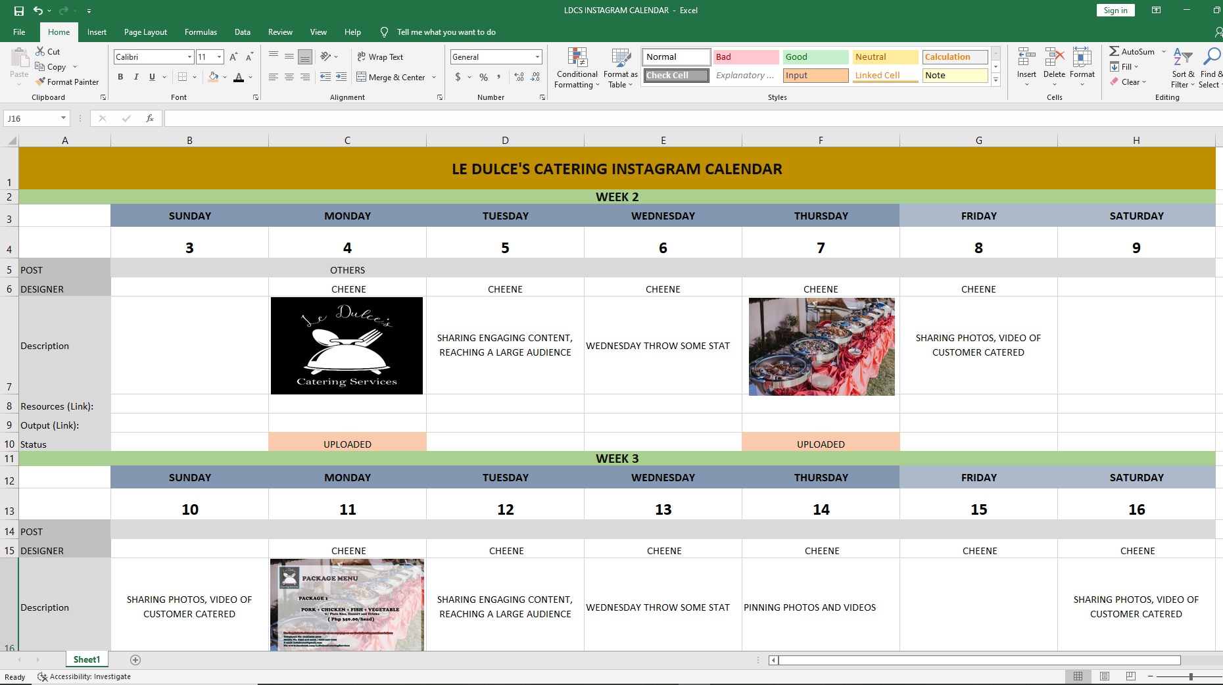
Task: Toggle Bold formatting
Action: (x=120, y=77)
